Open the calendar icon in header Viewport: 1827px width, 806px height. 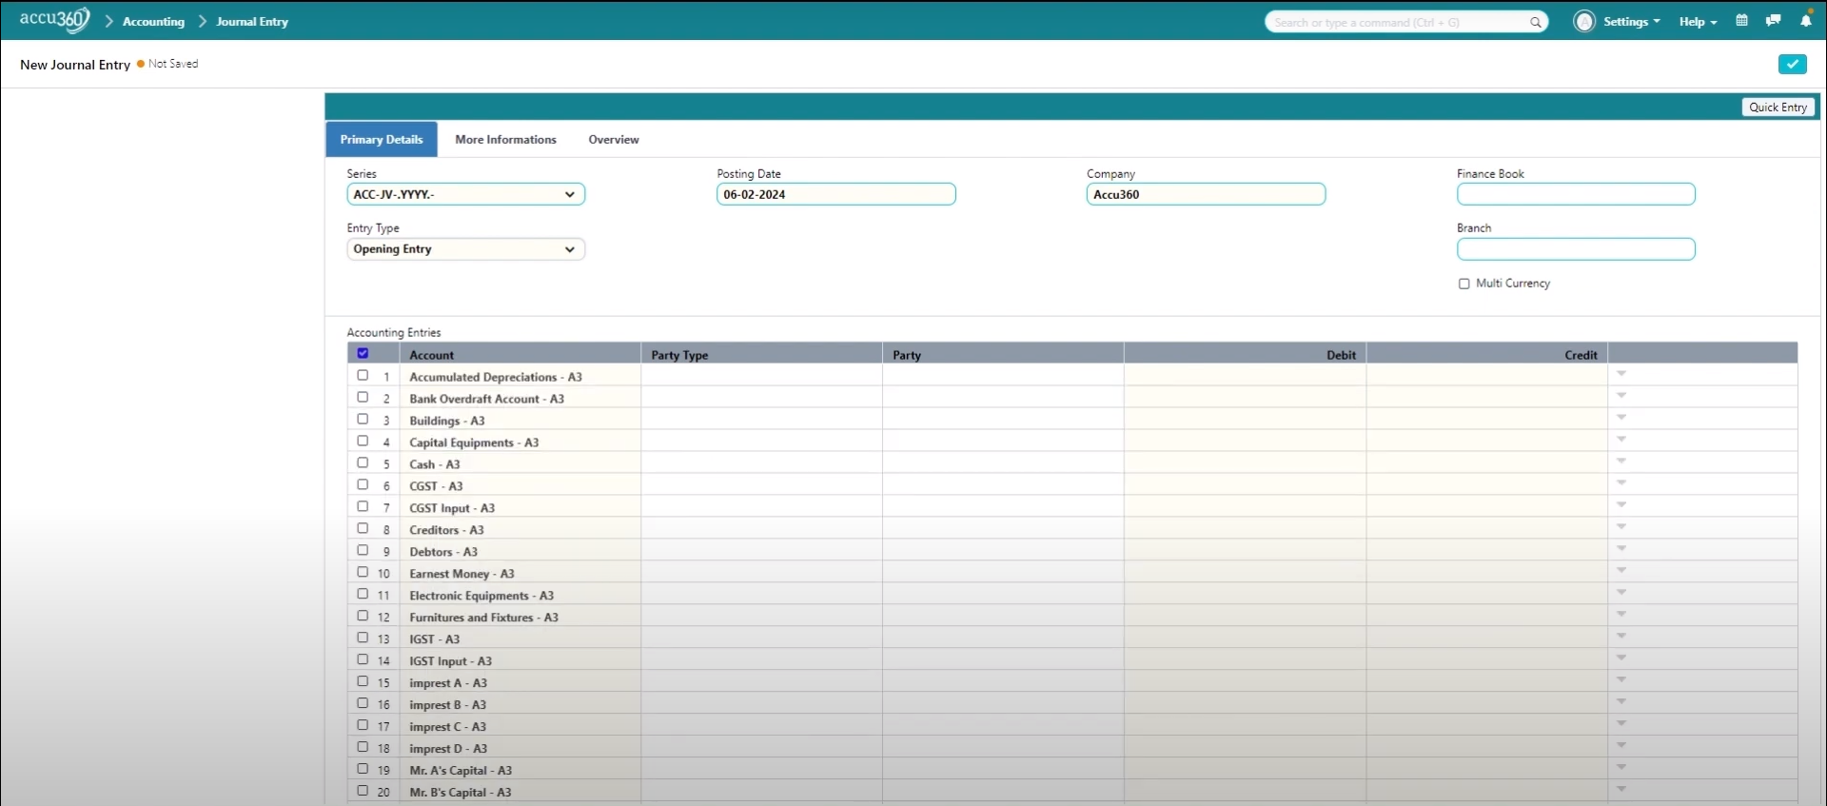pos(1741,20)
